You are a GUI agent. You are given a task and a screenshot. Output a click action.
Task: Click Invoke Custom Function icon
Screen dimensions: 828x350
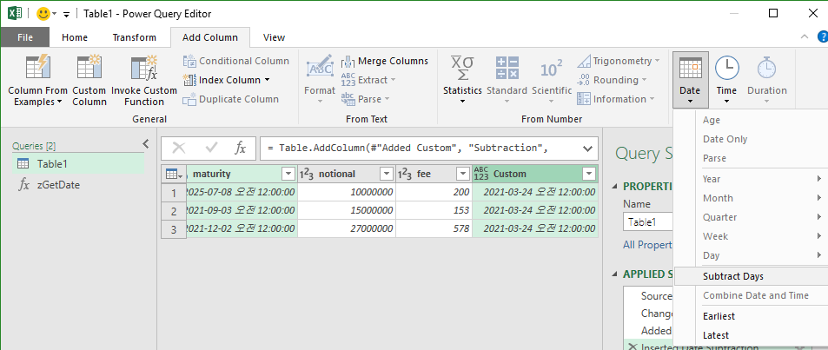pos(143,68)
